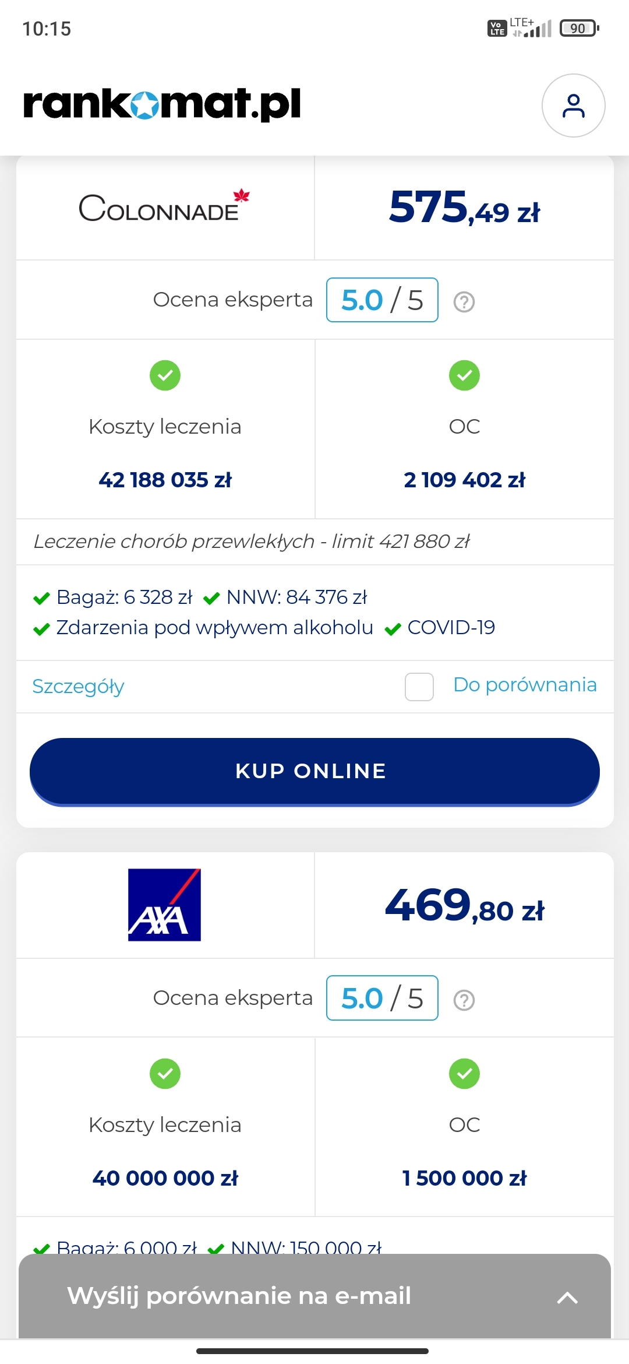The image size is (629, 1364).
Task: Expand the 'Wyślij porównanie na e-mail' chevron
Action: (x=567, y=1298)
